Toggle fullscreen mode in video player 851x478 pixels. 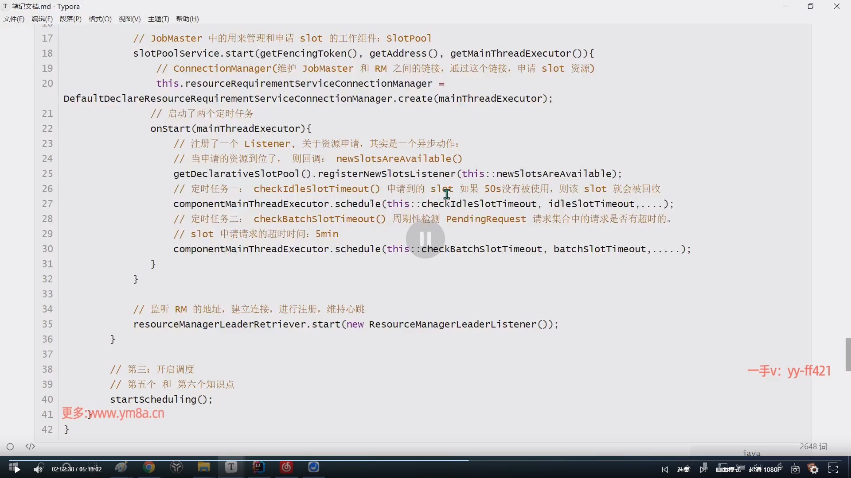coord(833,469)
